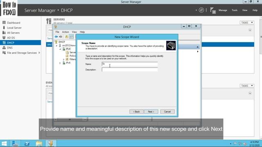Screen dimensions: 262x147
Task: Click the Server Manager refresh icon
Action: (201, 10)
